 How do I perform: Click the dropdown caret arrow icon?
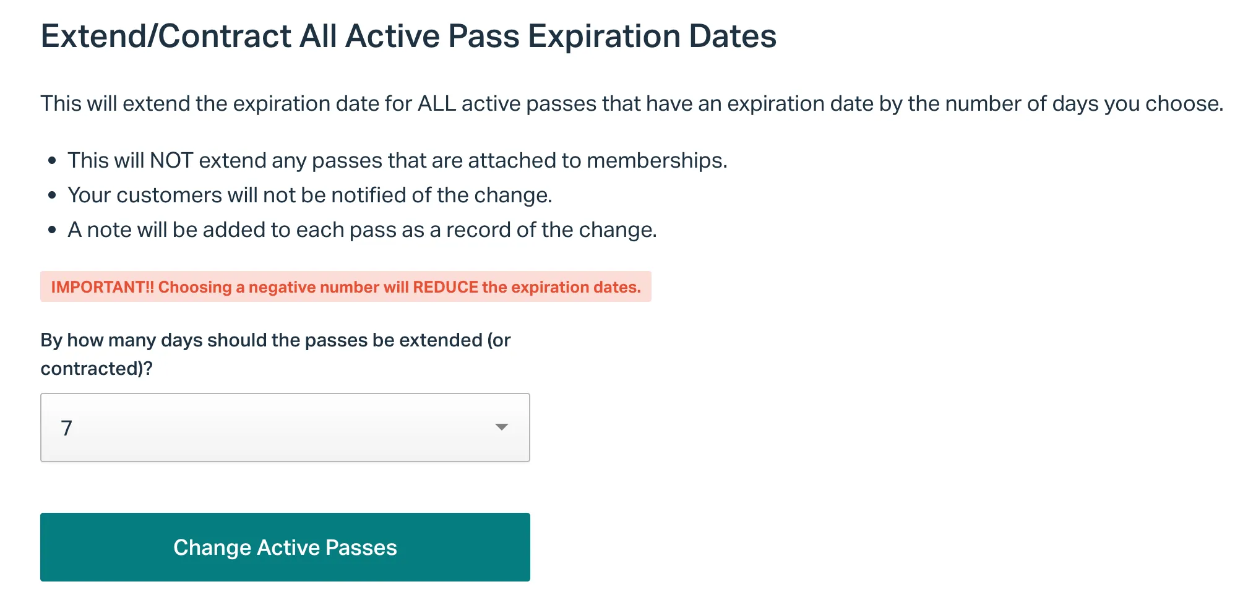coord(502,427)
